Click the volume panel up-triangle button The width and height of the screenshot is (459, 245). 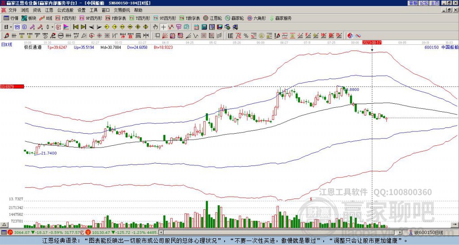[x=4, y=224]
